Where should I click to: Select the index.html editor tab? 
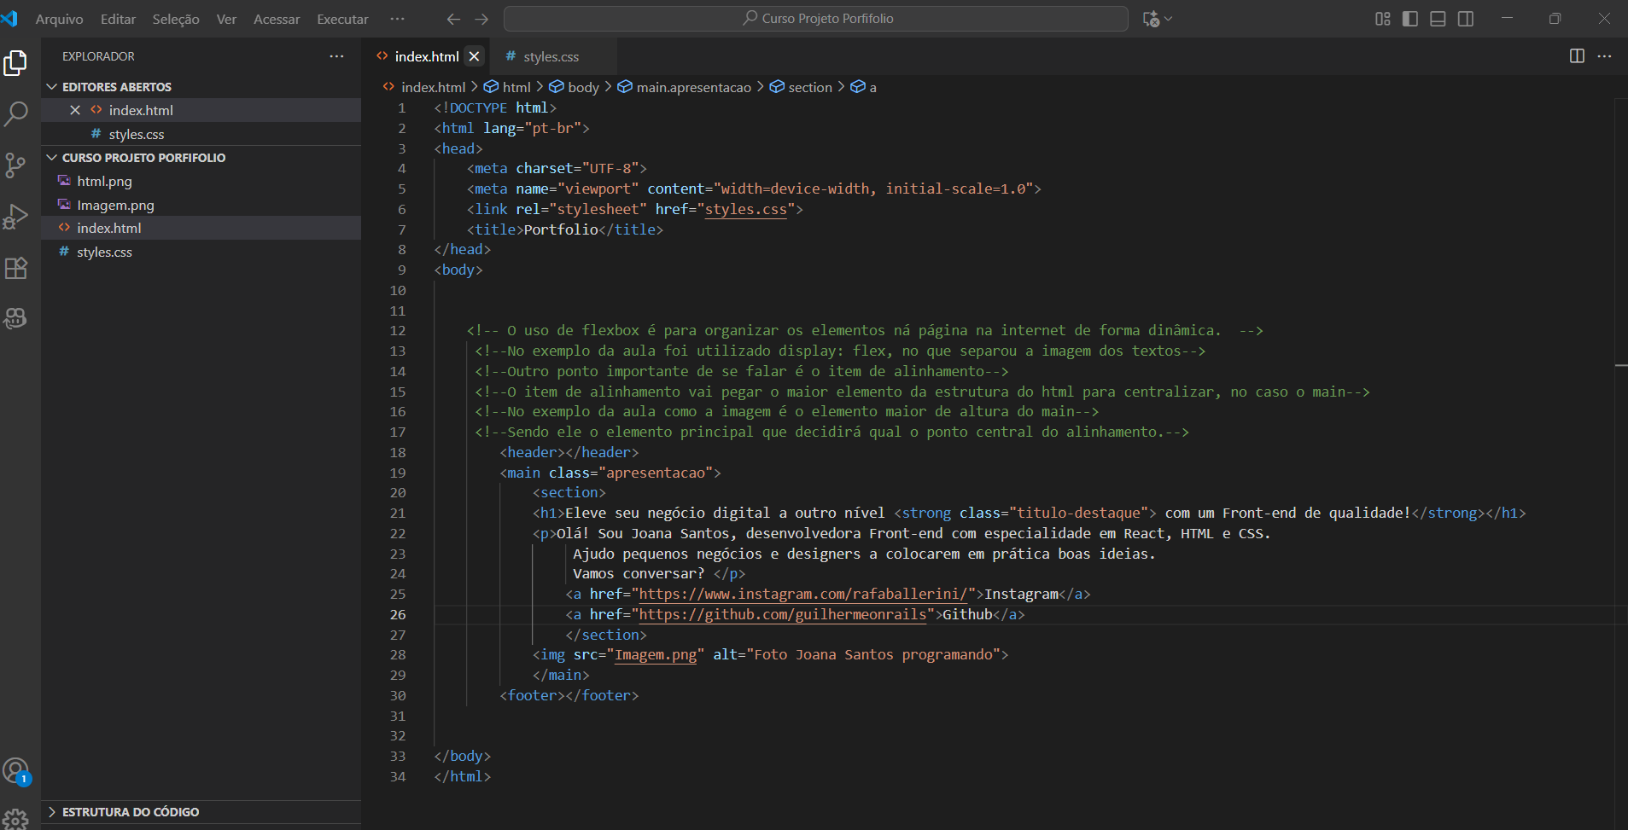click(426, 56)
